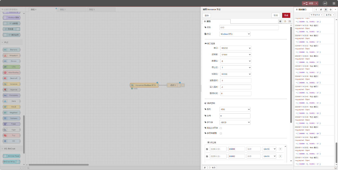
Task: Collapse the PLC palette category
Action: [x=6, y=42]
